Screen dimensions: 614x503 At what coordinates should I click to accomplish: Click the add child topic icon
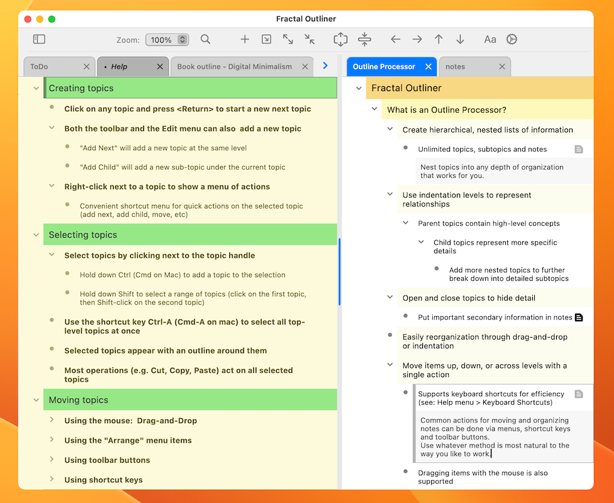266,40
